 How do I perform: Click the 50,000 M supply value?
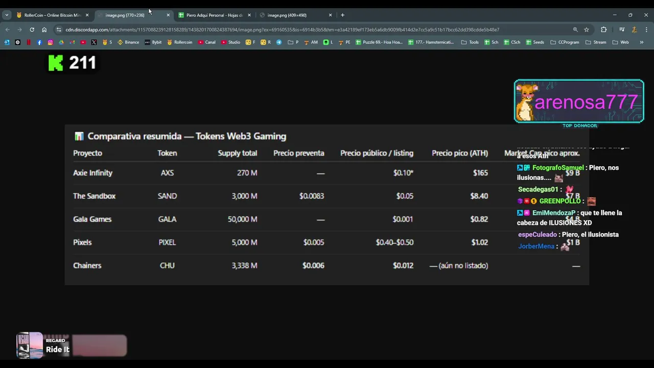click(242, 219)
